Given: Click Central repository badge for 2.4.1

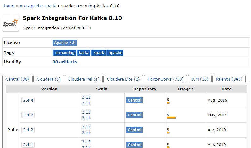Looking at the screenshot, I should [x=134, y=145].
